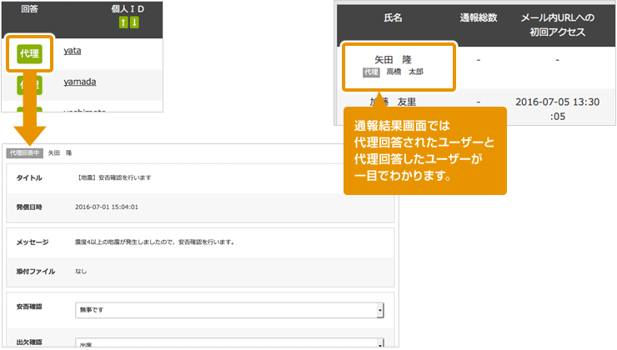
Task: Click the 2016-07-05 13:30:05 access timestamp
Action: [556, 107]
